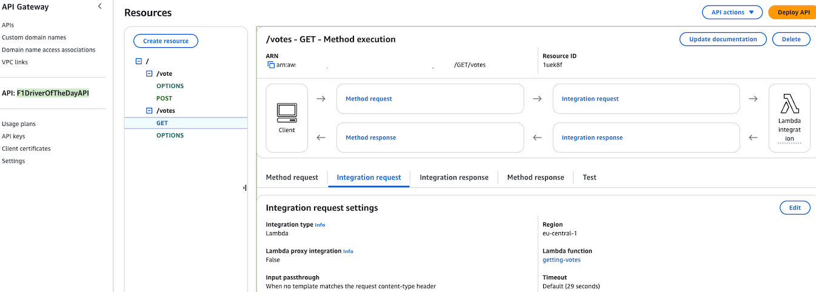This screenshot has height=292, width=816.
Task: Open Usage plans in the sidebar
Action: click(x=19, y=124)
